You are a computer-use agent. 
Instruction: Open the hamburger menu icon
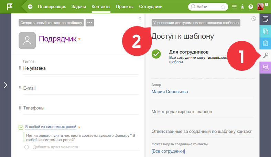point(234,7)
